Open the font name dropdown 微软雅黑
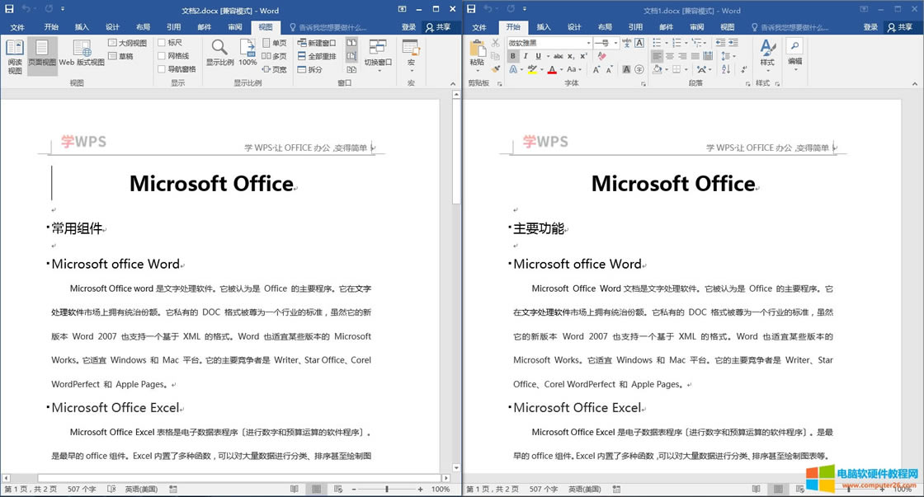924x497 pixels. pyautogui.click(x=588, y=43)
